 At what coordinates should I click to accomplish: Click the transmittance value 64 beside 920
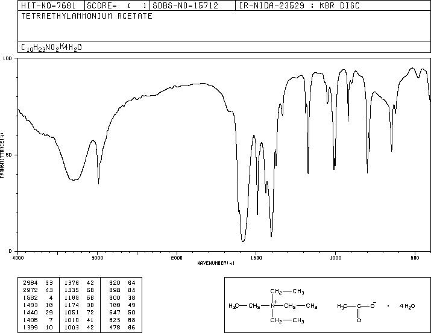[131, 282]
